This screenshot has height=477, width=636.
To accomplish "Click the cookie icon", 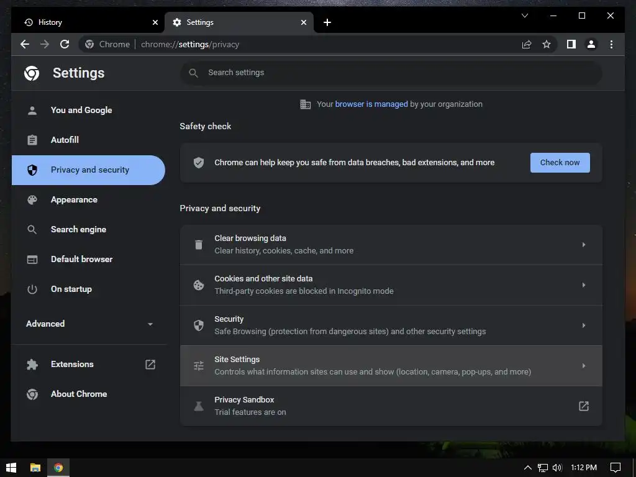I will 199,285.
